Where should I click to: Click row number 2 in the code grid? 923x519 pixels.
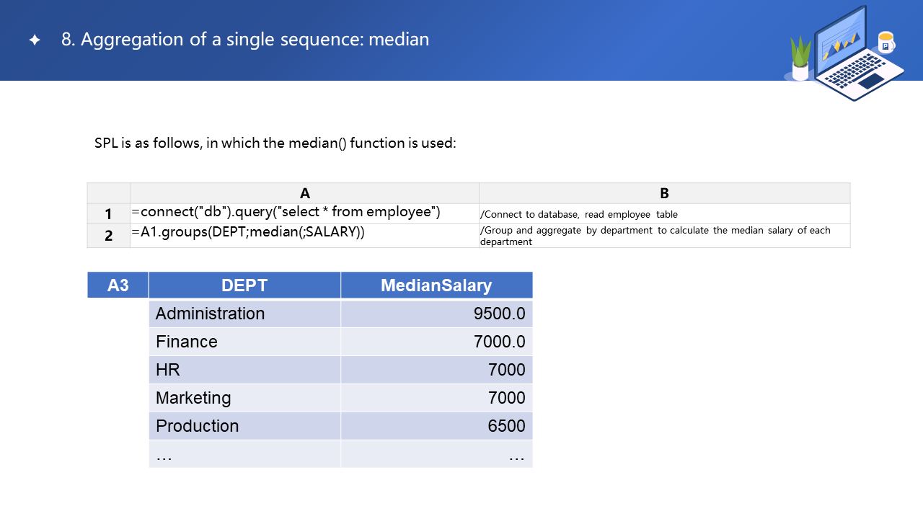(x=108, y=236)
